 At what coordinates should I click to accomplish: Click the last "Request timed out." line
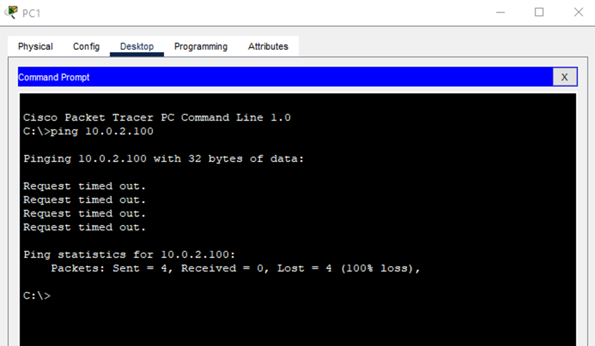85,228
